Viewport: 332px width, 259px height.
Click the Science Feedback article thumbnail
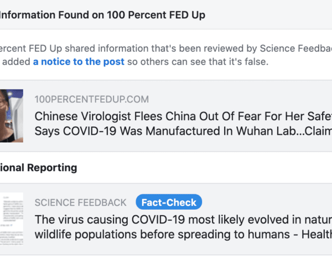11,219
